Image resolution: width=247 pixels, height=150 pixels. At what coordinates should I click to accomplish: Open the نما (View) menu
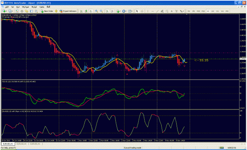pos(13,7)
